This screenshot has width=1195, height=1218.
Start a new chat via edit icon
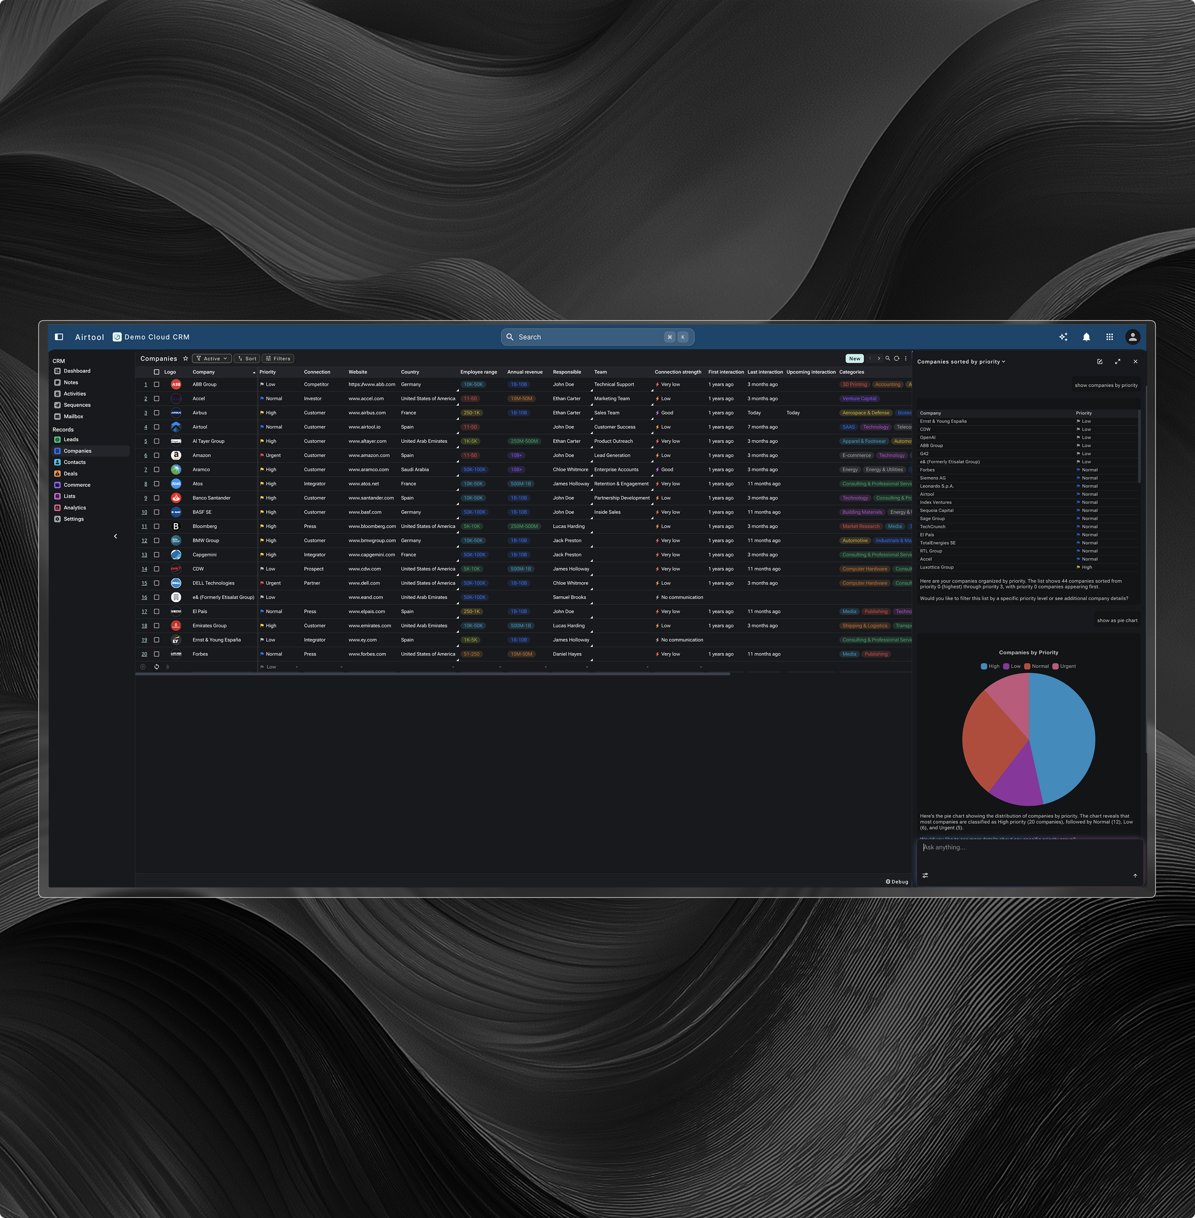(1100, 361)
